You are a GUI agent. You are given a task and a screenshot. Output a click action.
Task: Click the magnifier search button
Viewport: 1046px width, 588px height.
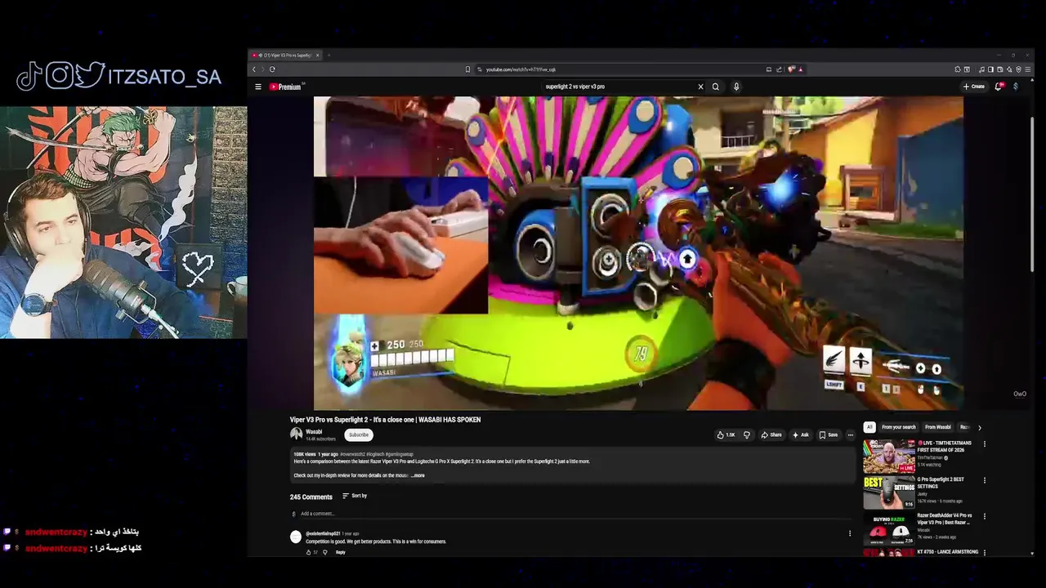point(716,87)
